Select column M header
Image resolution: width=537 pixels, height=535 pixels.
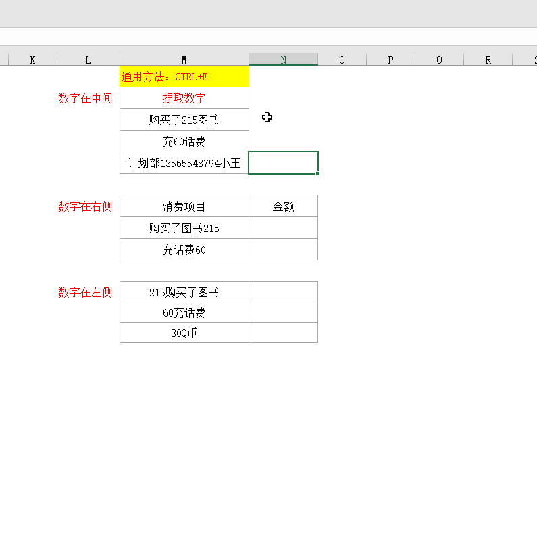(x=184, y=60)
